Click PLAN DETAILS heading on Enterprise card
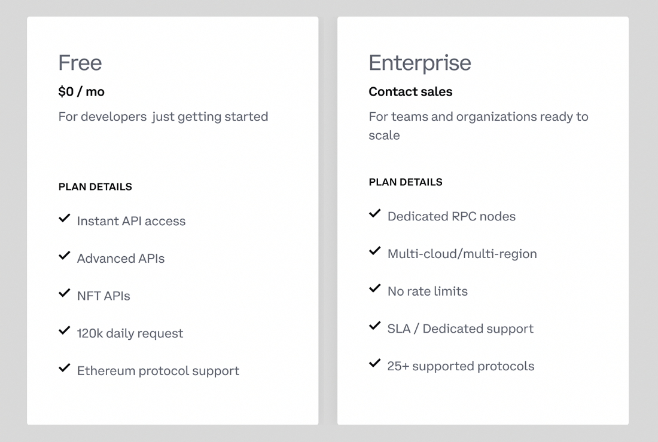Image resolution: width=658 pixels, height=442 pixels. point(406,182)
